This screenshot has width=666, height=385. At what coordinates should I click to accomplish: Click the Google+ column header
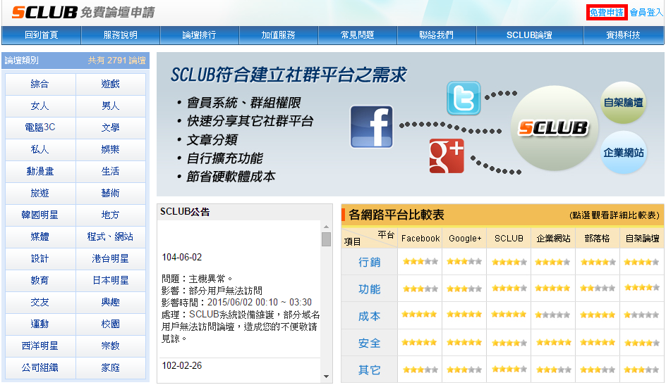[465, 239]
